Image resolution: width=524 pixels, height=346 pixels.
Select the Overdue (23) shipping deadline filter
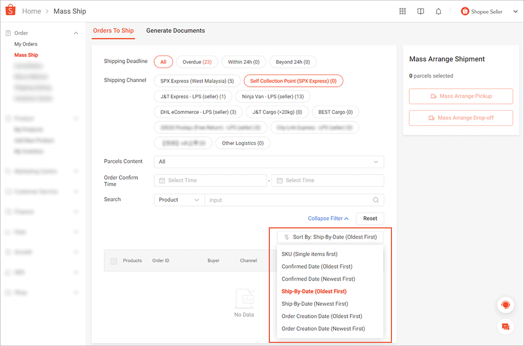click(197, 61)
